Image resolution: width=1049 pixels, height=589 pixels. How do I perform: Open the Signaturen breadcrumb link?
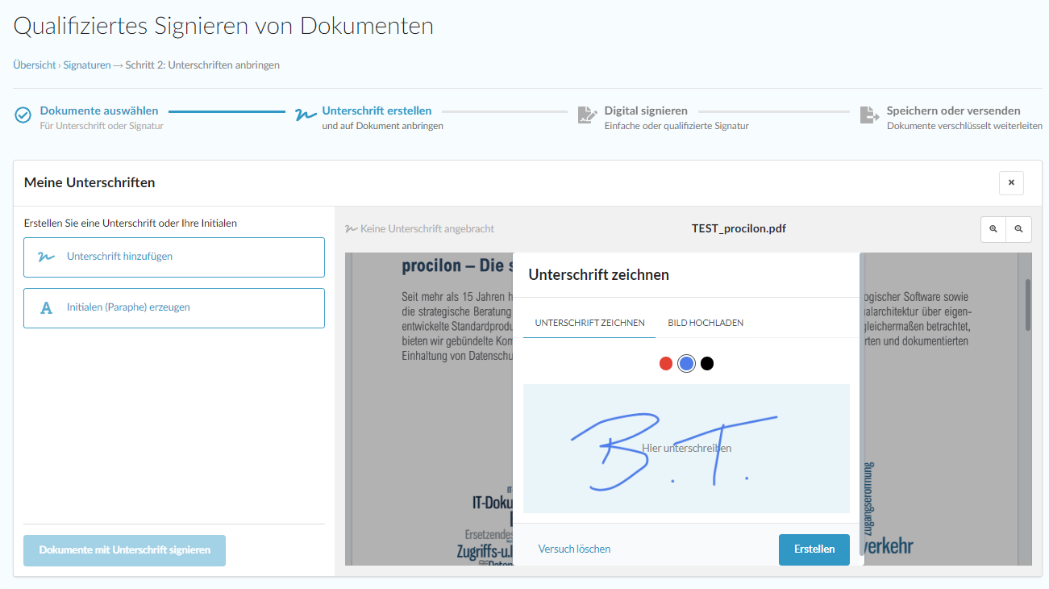coord(87,65)
